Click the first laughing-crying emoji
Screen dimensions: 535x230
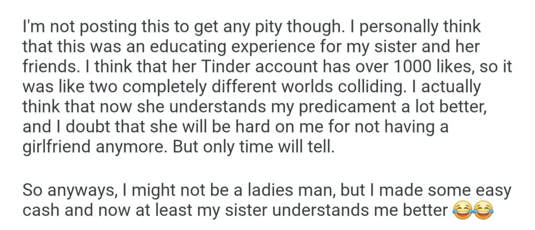(459, 211)
